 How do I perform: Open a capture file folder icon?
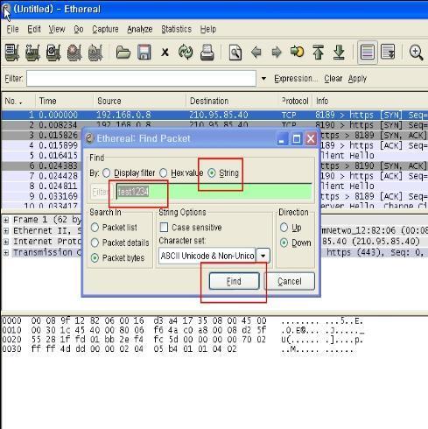[x=123, y=53]
